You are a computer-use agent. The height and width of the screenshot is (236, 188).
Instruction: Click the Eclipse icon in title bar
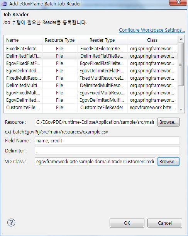(4, 3)
